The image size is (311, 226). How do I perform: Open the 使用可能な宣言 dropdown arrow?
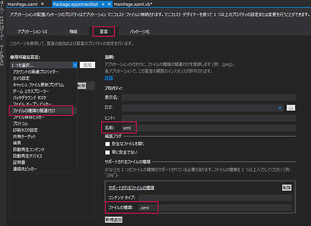click(x=75, y=65)
